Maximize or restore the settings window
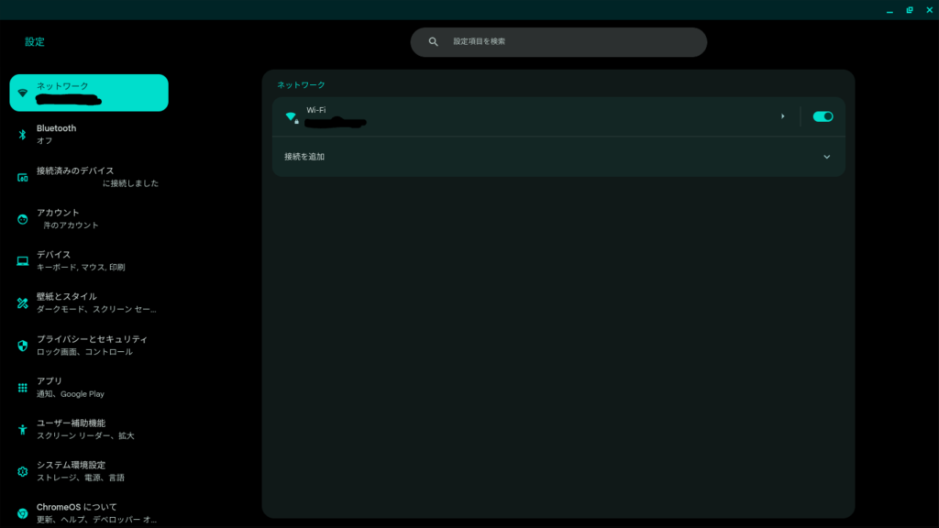The image size is (939, 528). pos(909,9)
